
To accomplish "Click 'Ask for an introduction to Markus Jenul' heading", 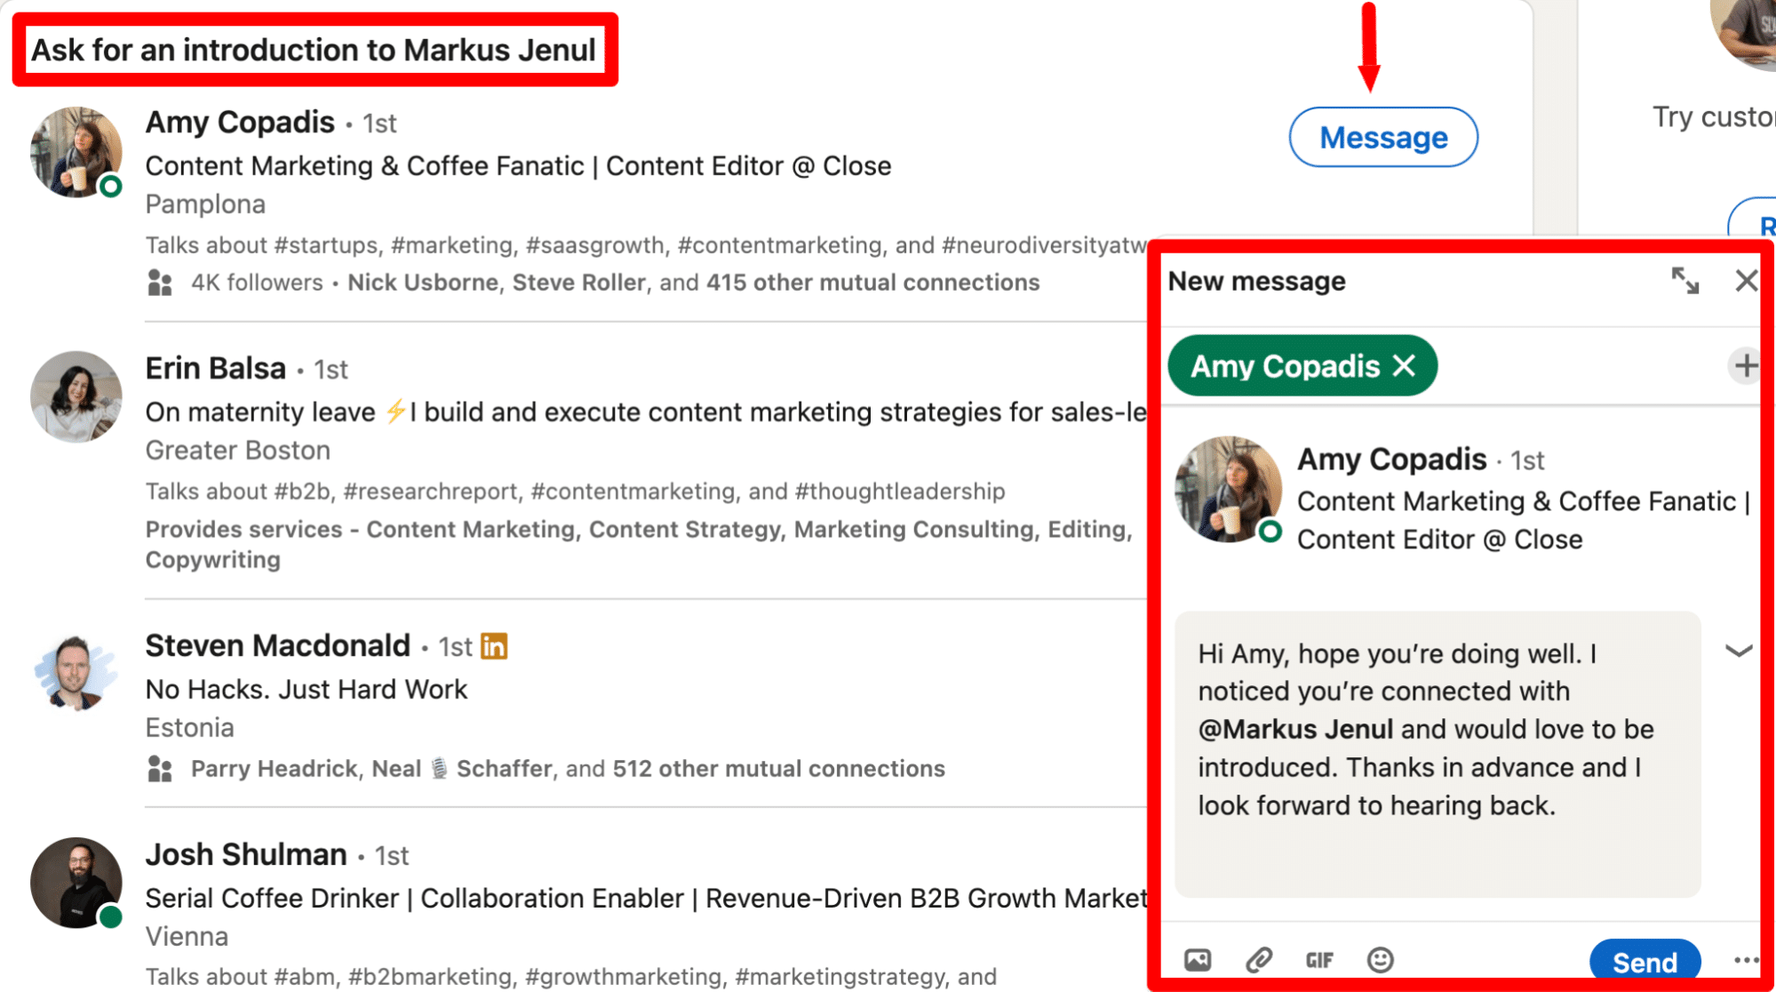I will pos(314,50).
